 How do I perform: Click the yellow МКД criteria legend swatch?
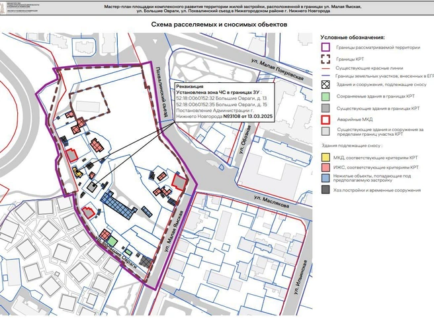pos(325,158)
